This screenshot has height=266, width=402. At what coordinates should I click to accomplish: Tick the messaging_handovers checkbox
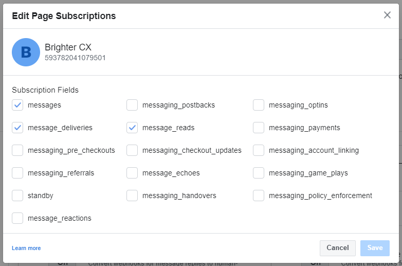coord(132,196)
